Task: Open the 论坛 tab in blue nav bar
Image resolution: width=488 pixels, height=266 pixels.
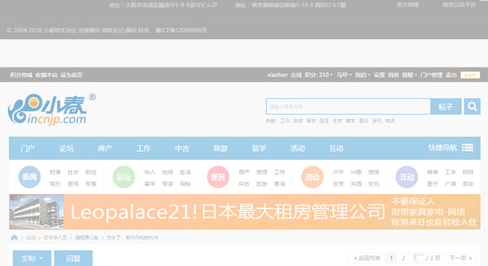Action: coord(67,149)
